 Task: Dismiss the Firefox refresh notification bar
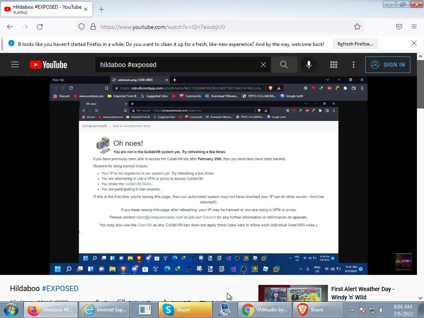click(x=414, y=43)
